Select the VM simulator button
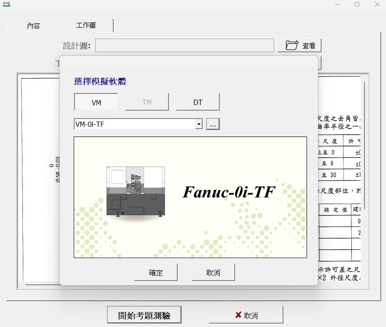 click(x=96, y=102)
